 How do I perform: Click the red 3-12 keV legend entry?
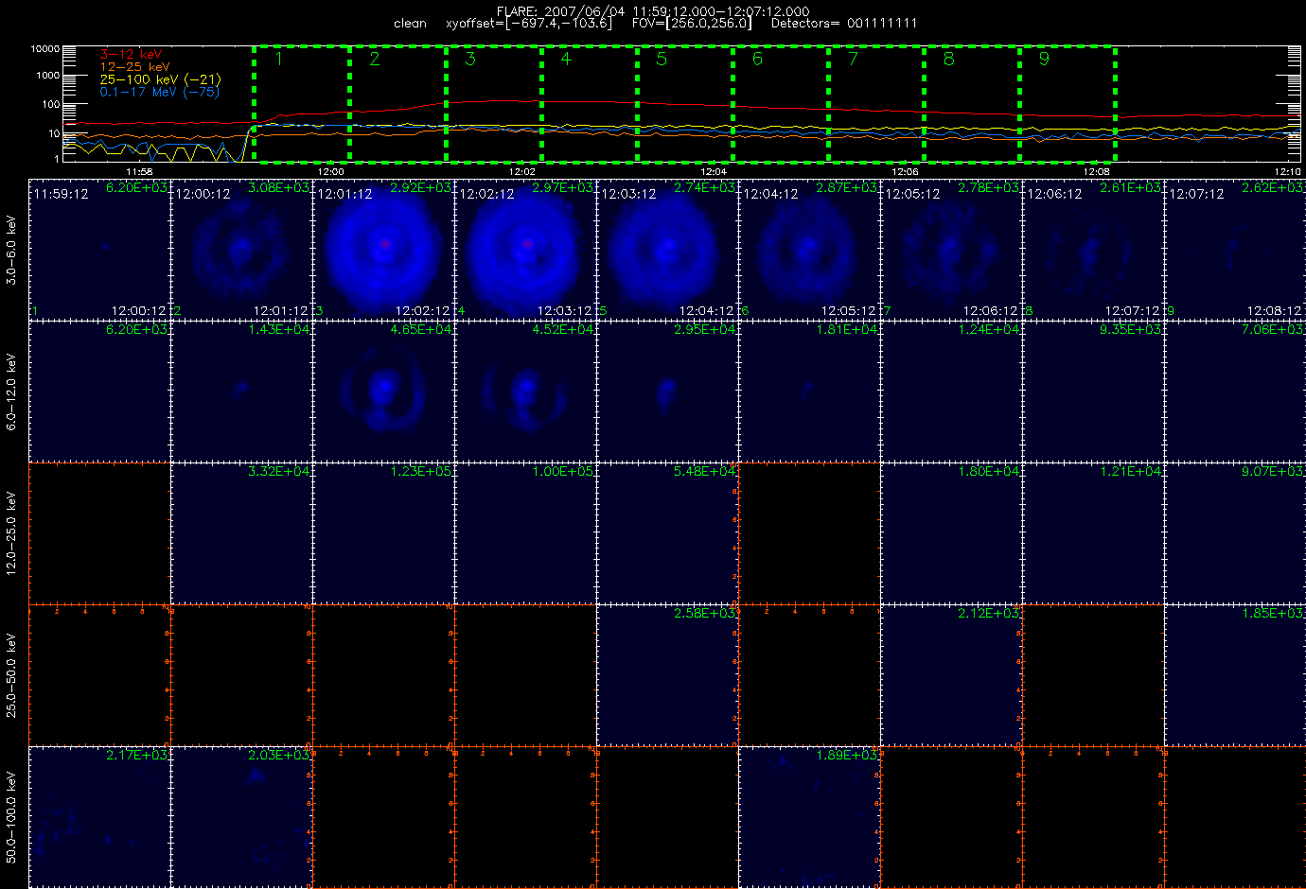(x=132, y=55)
